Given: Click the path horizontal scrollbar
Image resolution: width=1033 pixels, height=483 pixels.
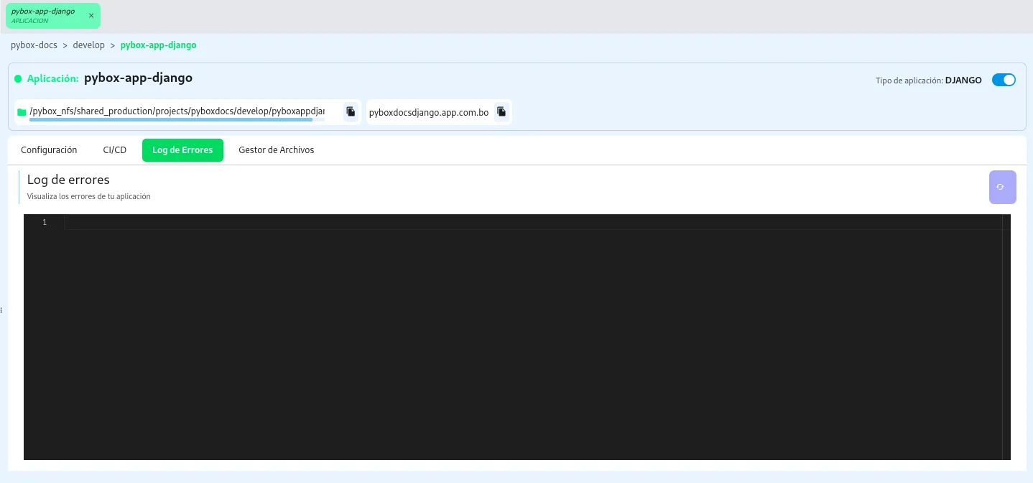Looking at the screenshot, I should tap(171, 120).
